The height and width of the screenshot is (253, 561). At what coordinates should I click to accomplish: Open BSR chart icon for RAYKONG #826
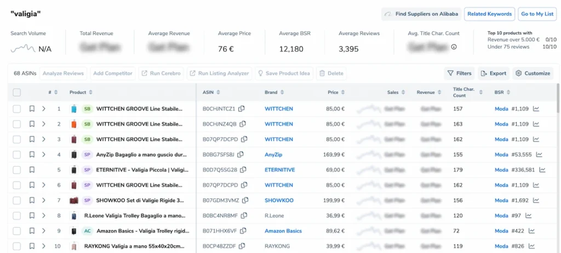point(531,246)
